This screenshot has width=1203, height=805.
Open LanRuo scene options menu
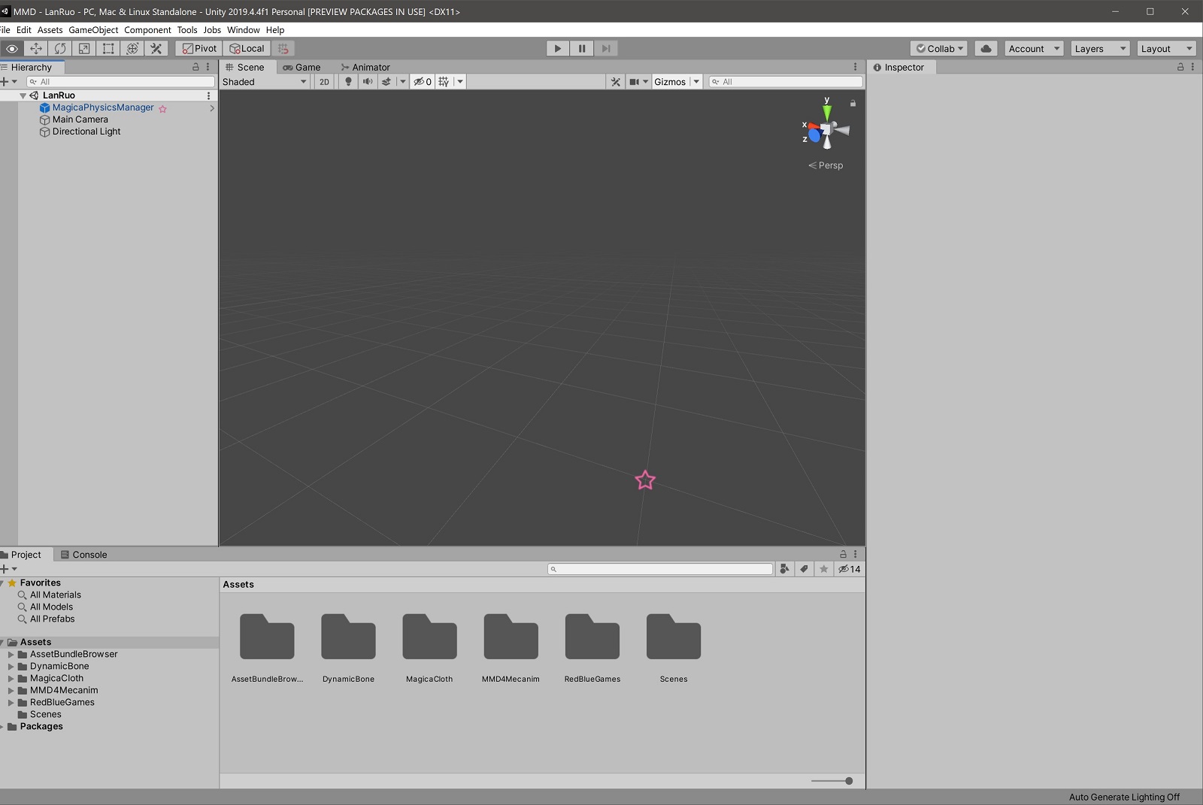coord(208,95)
